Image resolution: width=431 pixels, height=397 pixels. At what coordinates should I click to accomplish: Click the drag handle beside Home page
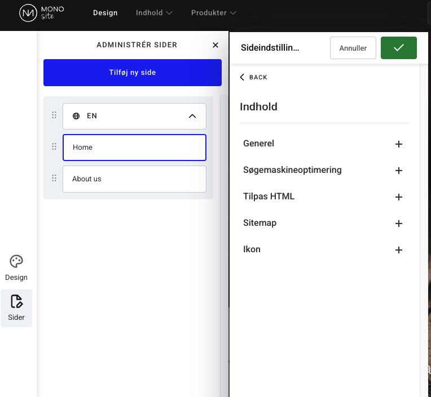[x=54, y=147]
